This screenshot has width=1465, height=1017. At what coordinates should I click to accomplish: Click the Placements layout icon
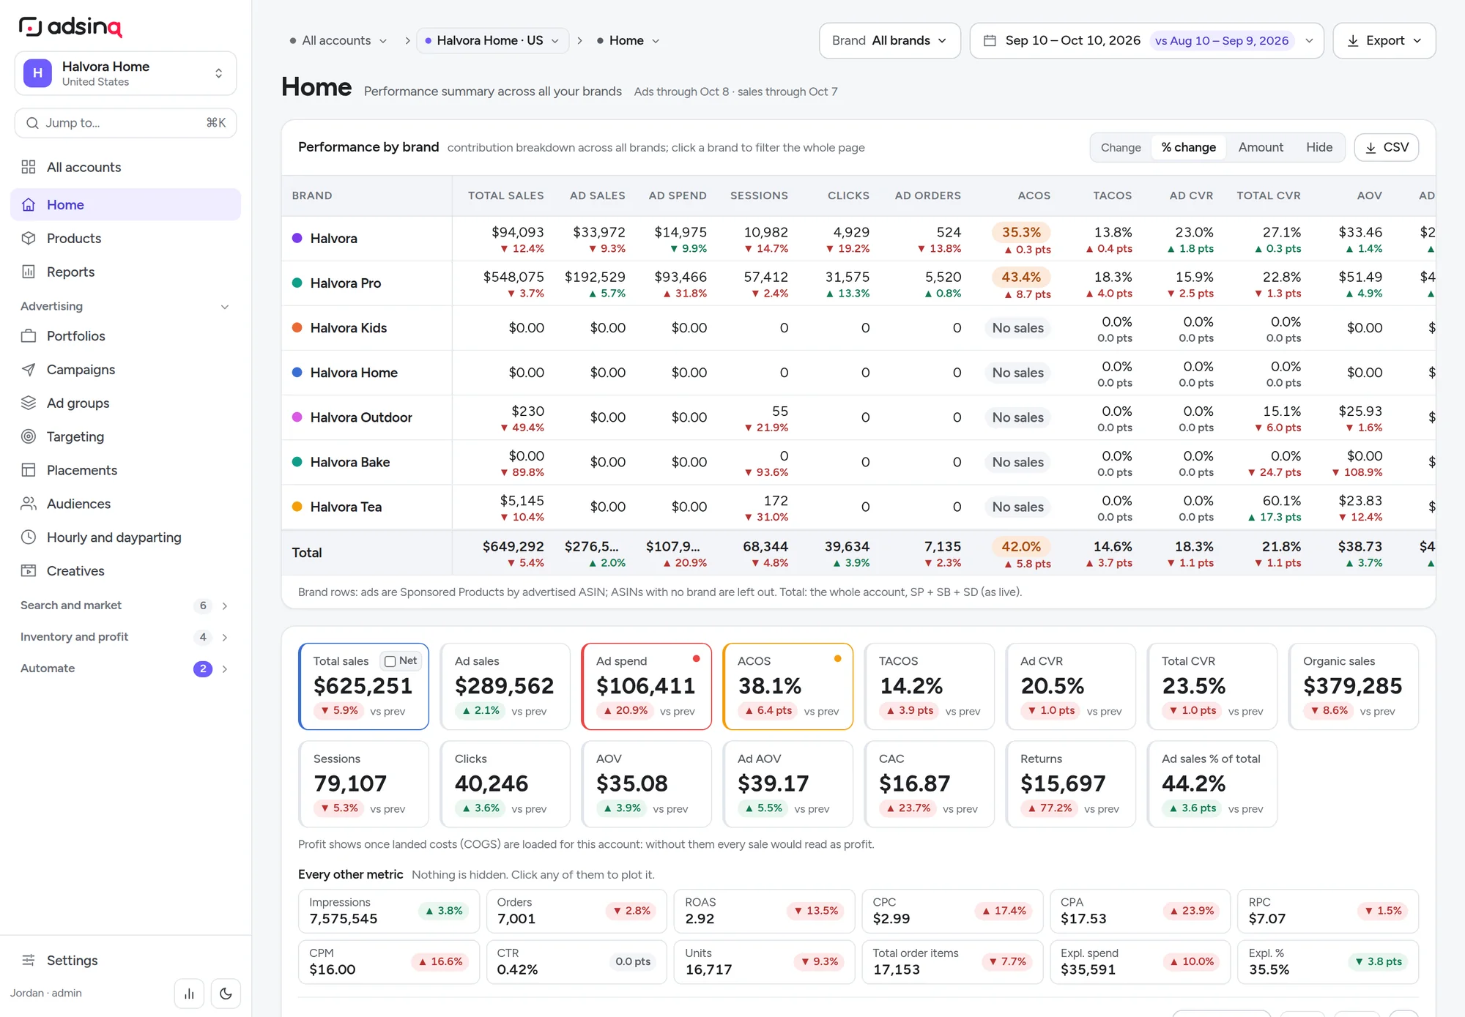[29, 470]
